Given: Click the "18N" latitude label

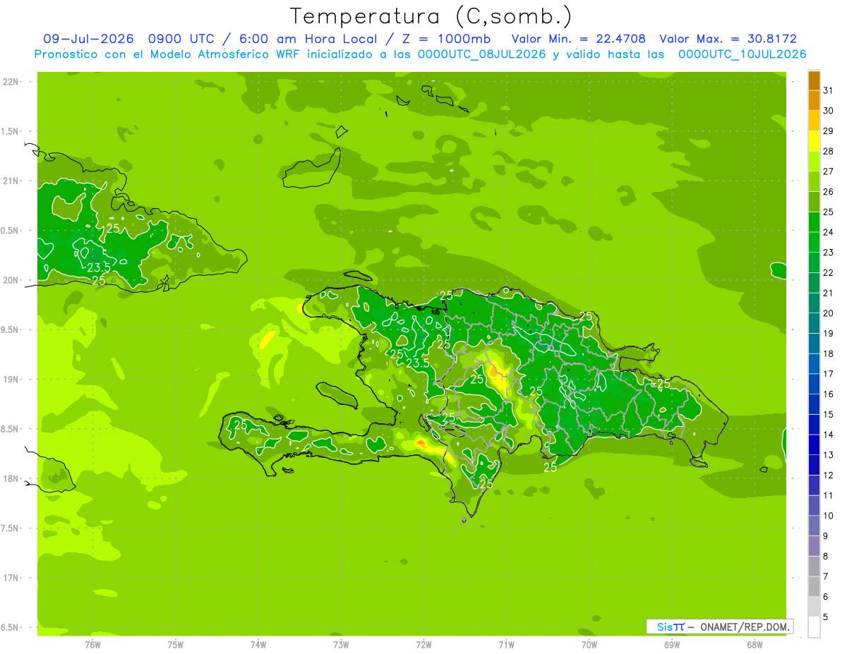Looking at the screenshot, I should tap(11, 478).
